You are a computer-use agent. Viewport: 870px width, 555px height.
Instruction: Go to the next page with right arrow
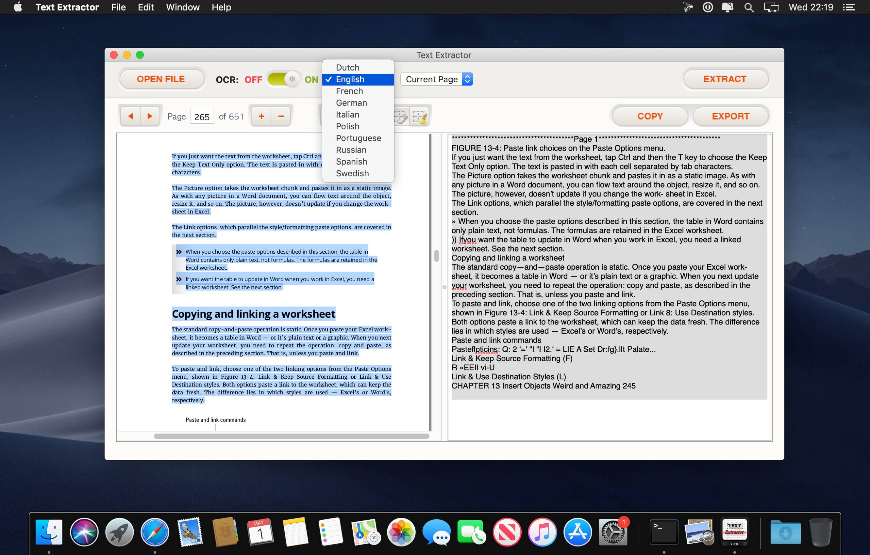coord(150,116)
